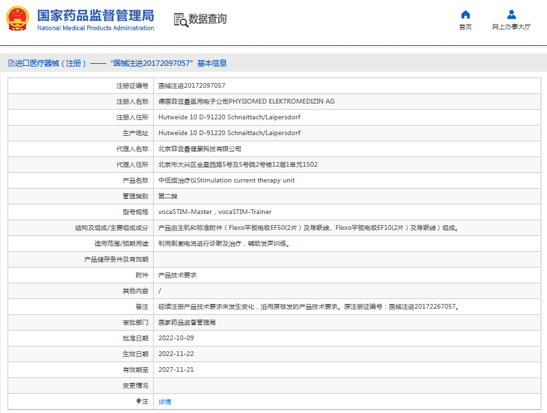Click the 首页 home icon

coord(465,14)
